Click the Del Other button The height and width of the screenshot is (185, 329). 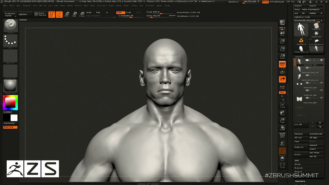(x=316, y=153)
